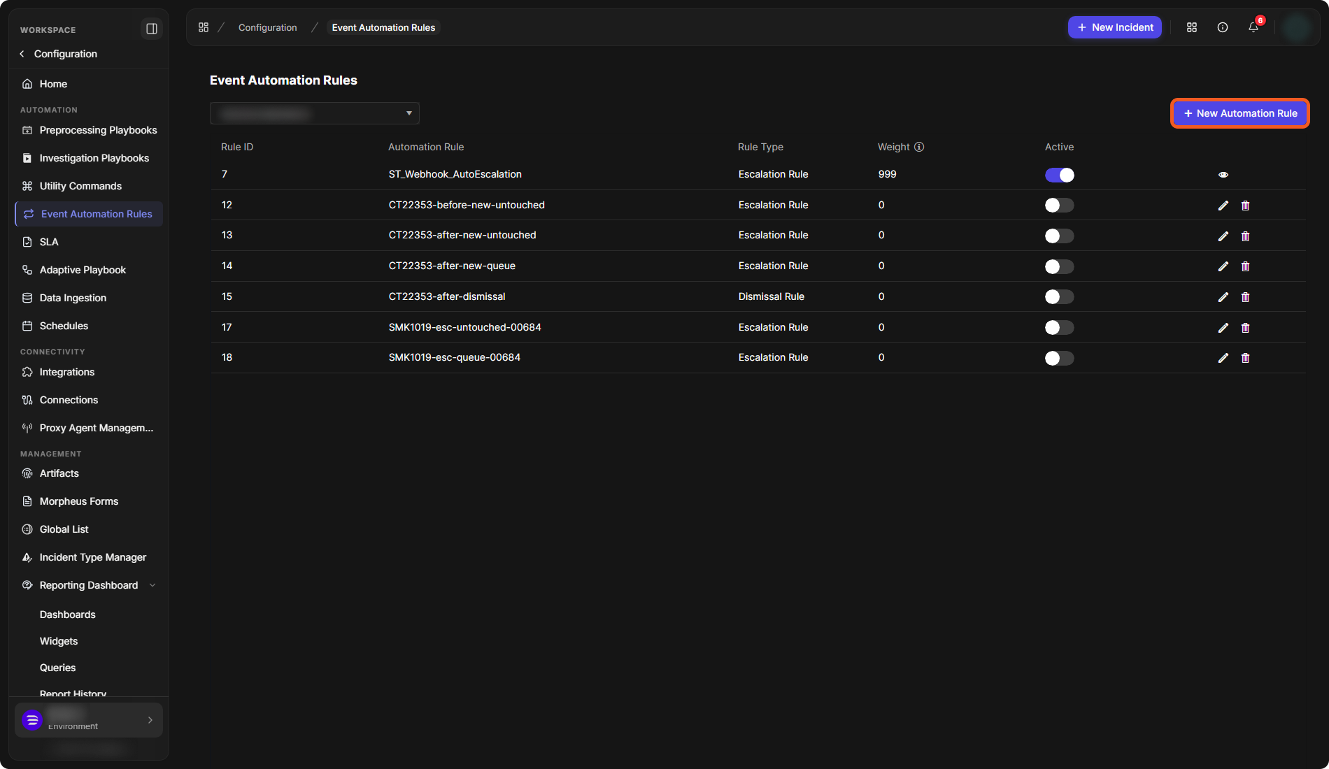This screenshot has height=769, width=1329.
Task: Open the Global List sidebar item
Action: coord(89,529)
